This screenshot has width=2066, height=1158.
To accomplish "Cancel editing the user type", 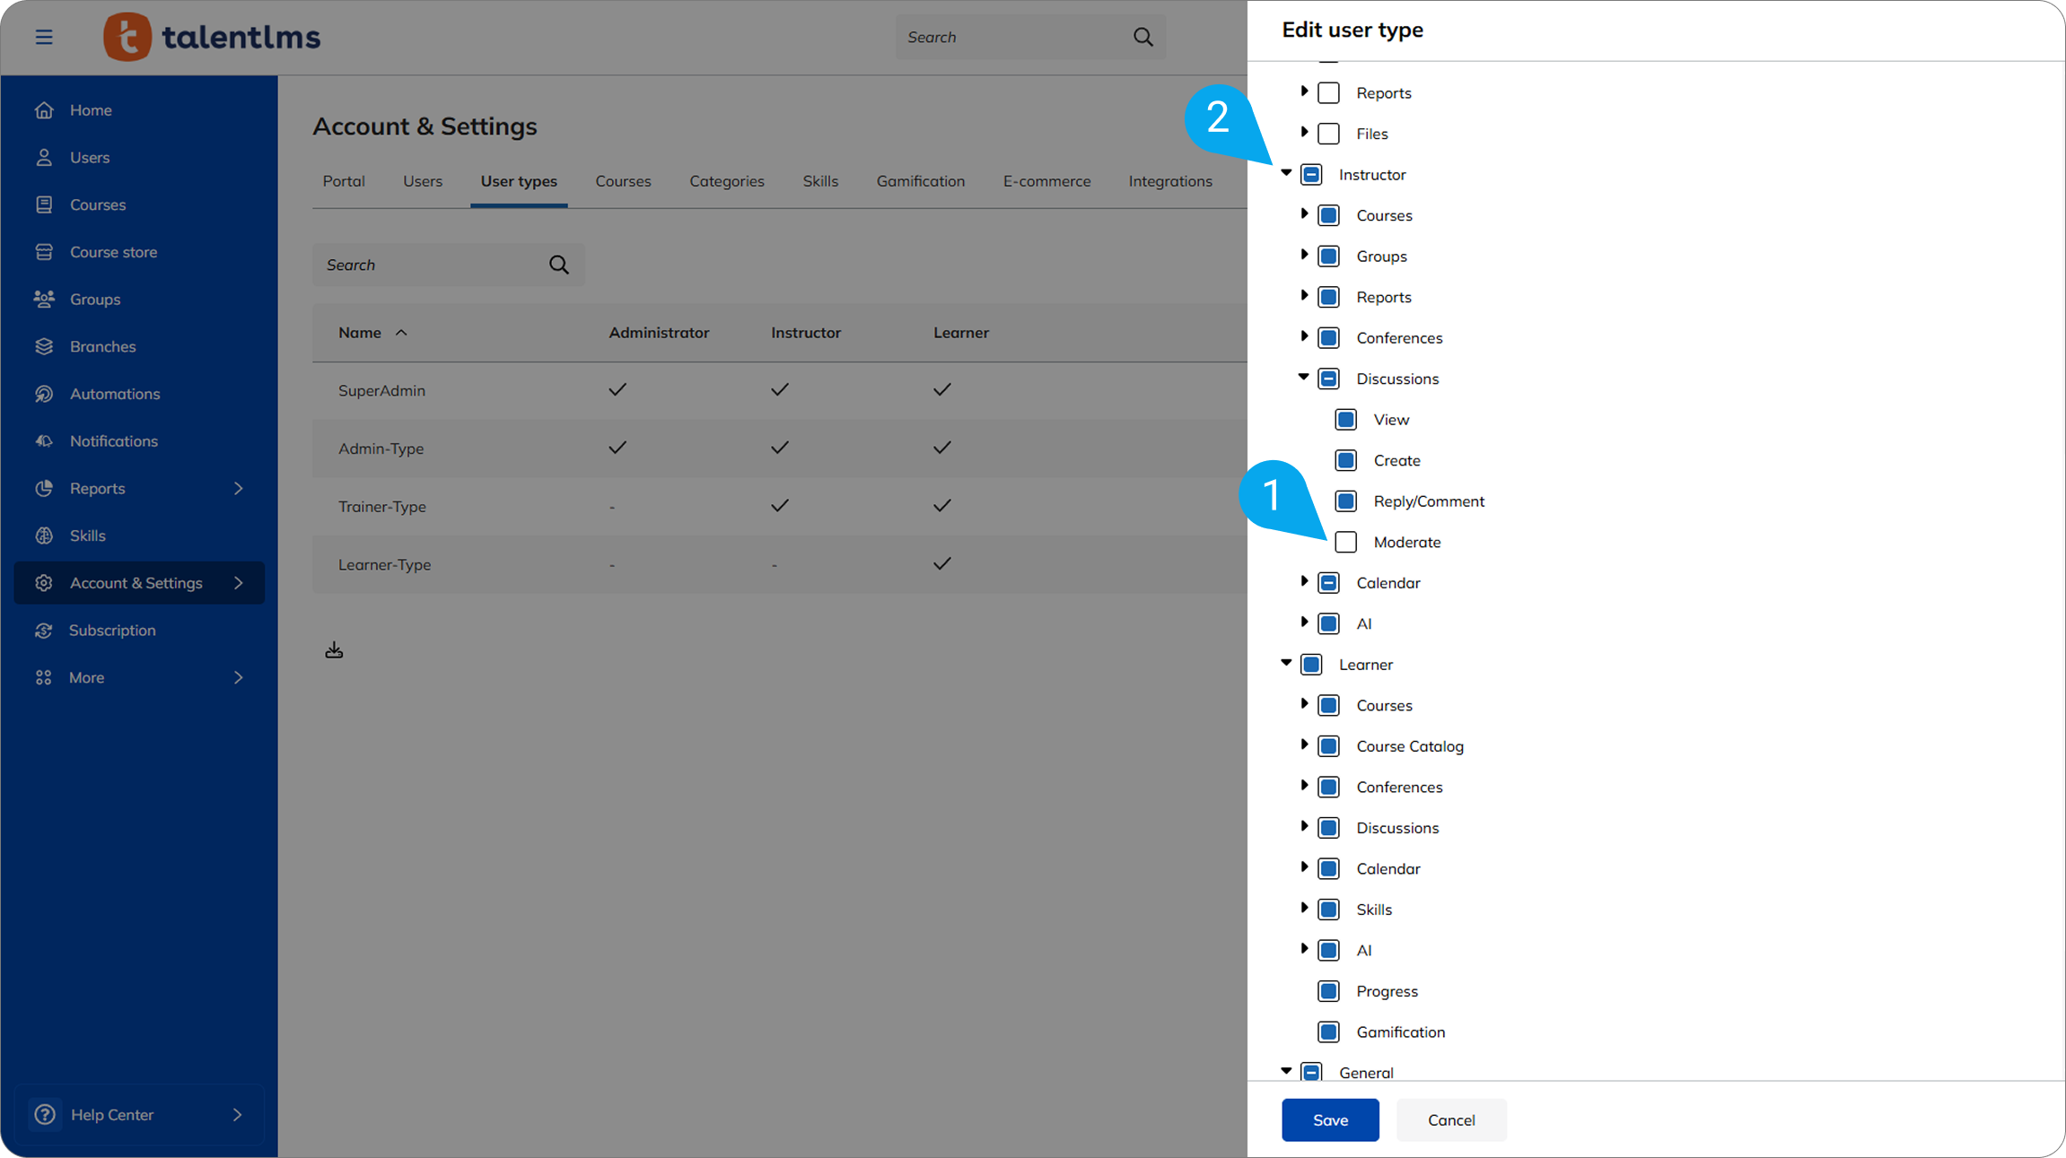I will pyautogui.click(x=1450, y=1119).
